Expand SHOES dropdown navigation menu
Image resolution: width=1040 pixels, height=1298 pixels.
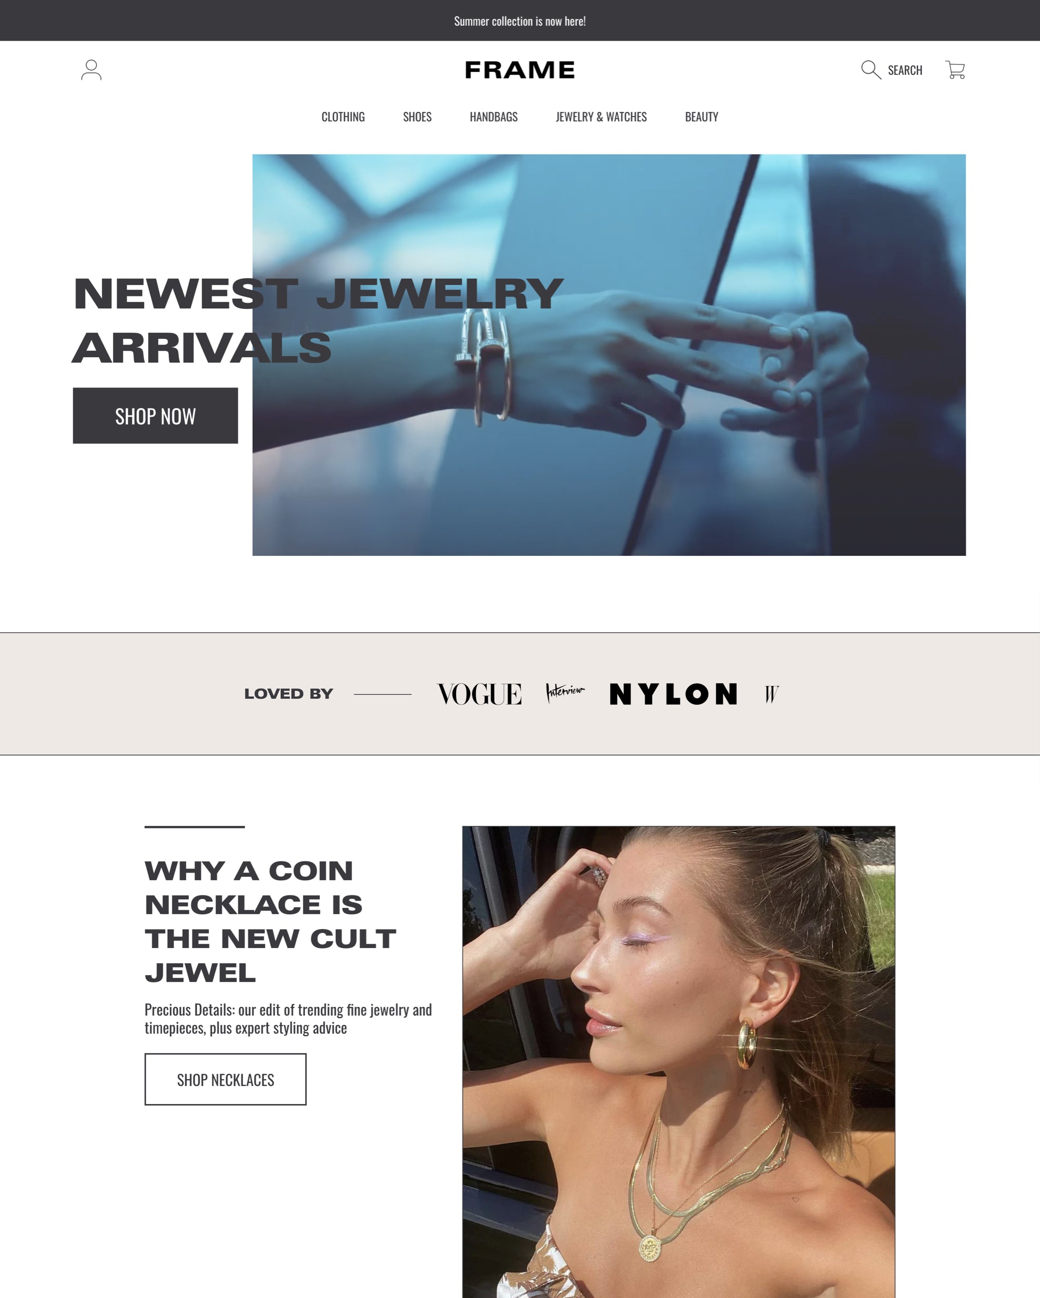[x=417, y=115]
